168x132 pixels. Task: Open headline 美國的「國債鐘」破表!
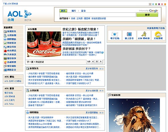tap(79, 39)
